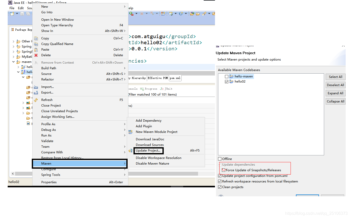This screenshot has height=218, width=350.
Task: Collapse the selected hello02 project node
Action: tap(18, 72)
